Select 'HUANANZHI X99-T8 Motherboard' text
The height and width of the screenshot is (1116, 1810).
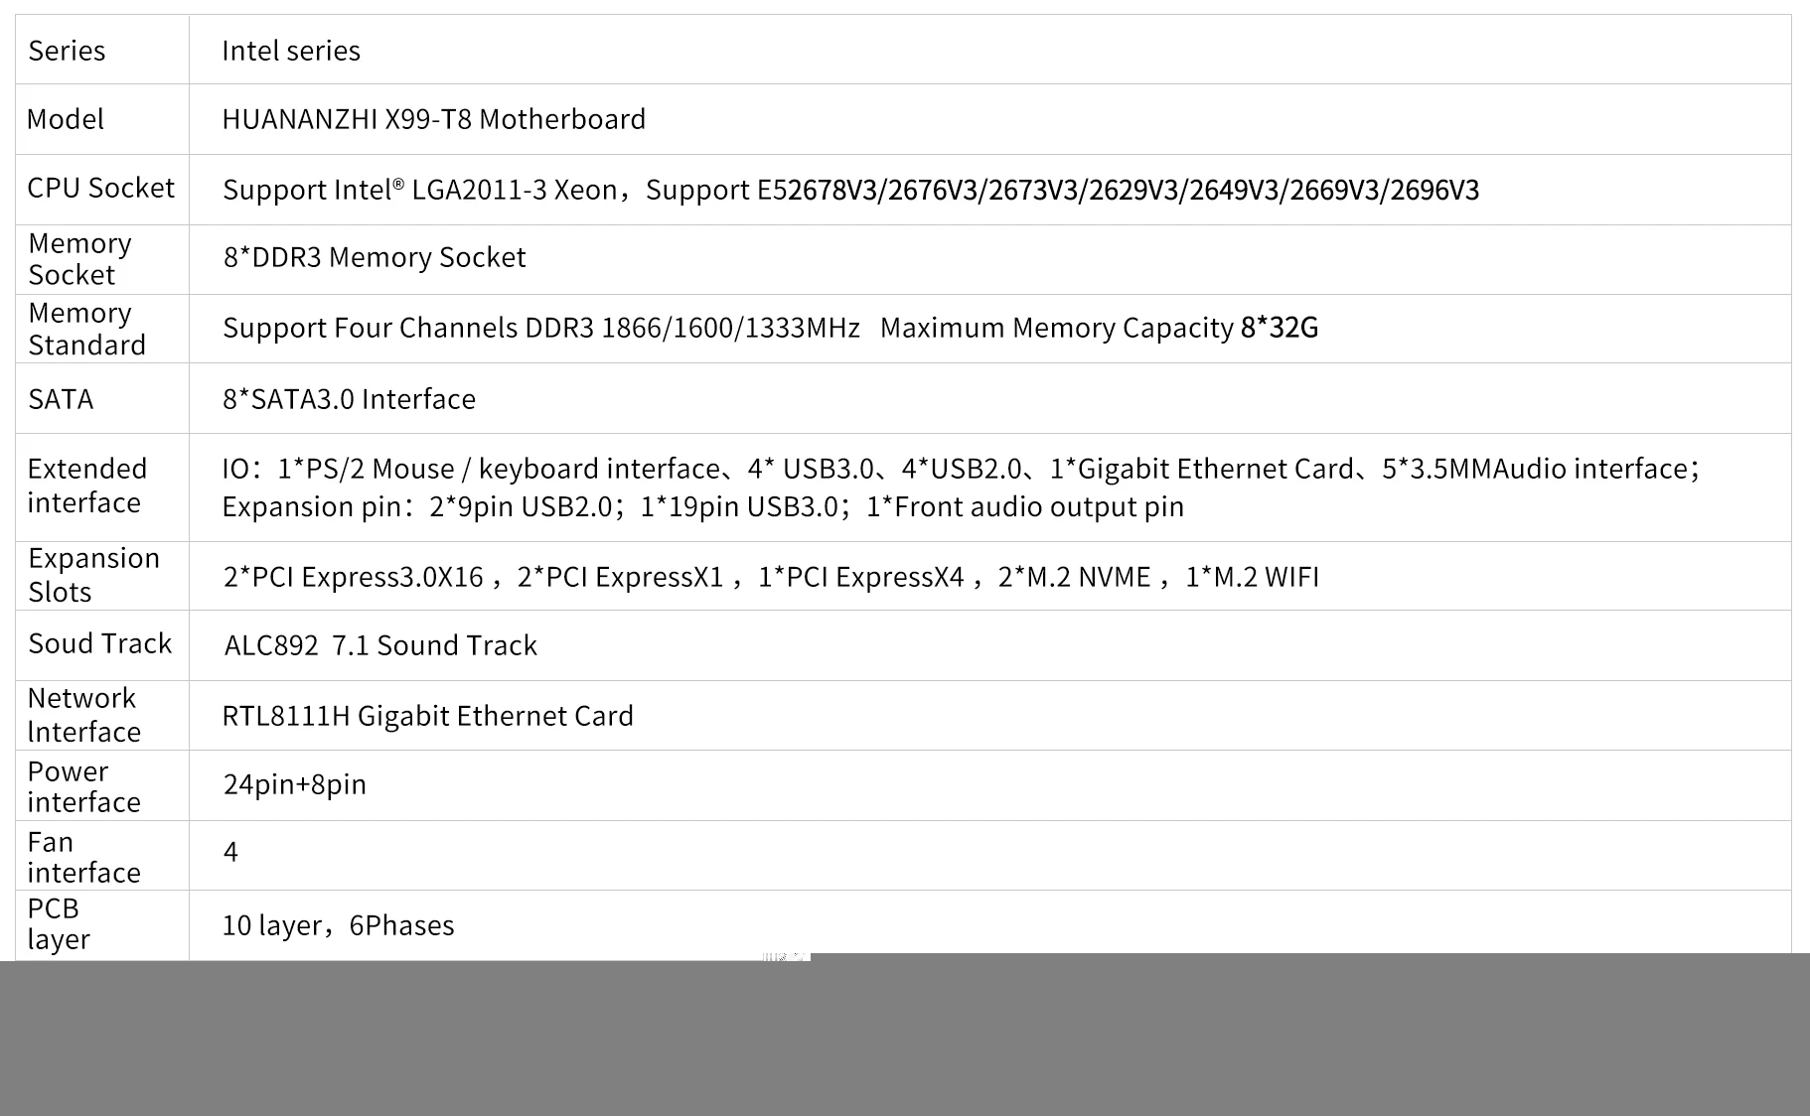[x=434, y=119]
